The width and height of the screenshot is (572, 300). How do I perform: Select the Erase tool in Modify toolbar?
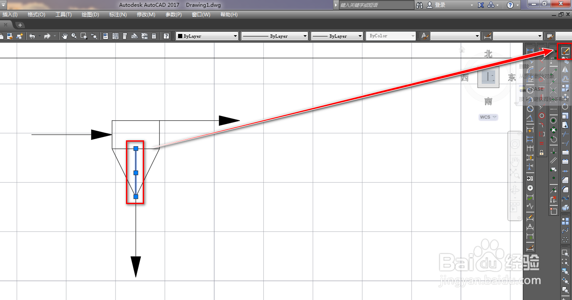coord(565,51)
